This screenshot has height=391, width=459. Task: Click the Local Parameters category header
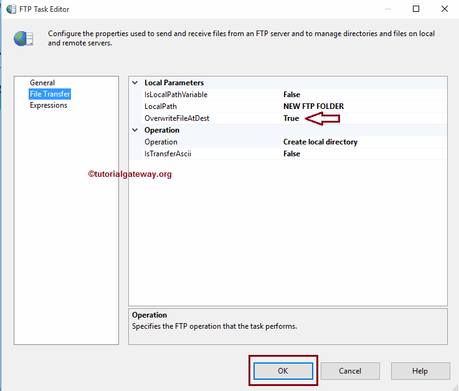click(x=174, y=83)
